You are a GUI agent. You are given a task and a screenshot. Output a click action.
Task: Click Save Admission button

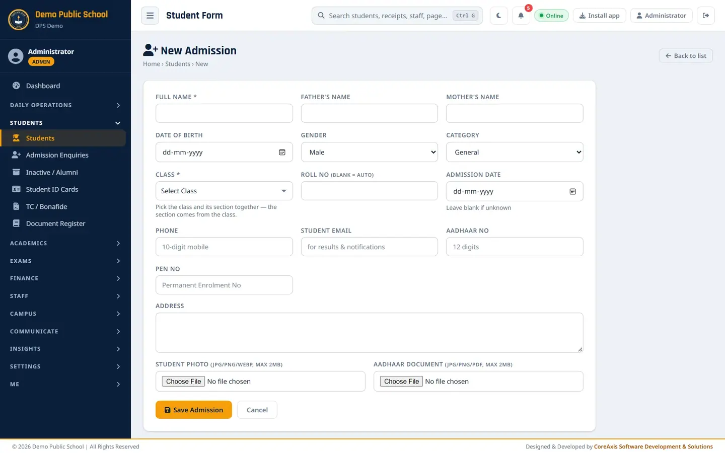click(x=194, y=410)
